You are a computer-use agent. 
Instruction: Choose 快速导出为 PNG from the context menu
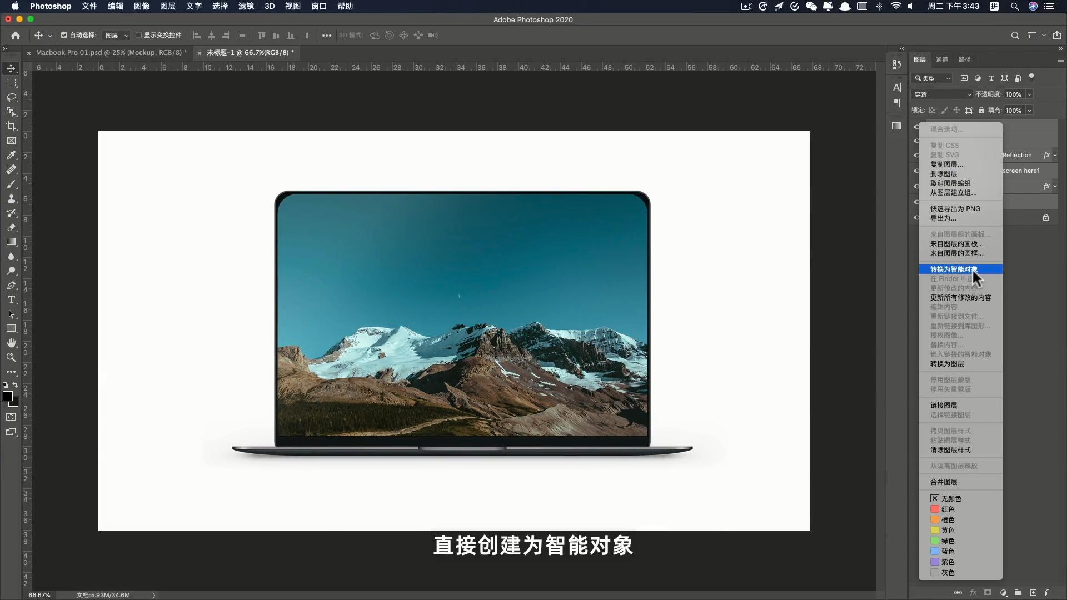(x=955, y=208)
